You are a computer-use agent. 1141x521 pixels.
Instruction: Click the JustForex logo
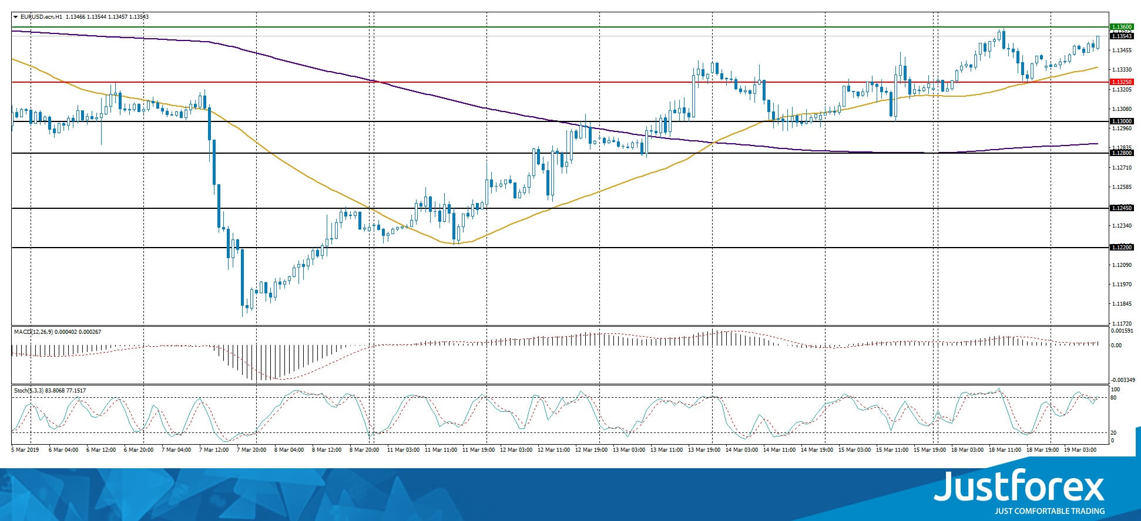pos(1019,486)
